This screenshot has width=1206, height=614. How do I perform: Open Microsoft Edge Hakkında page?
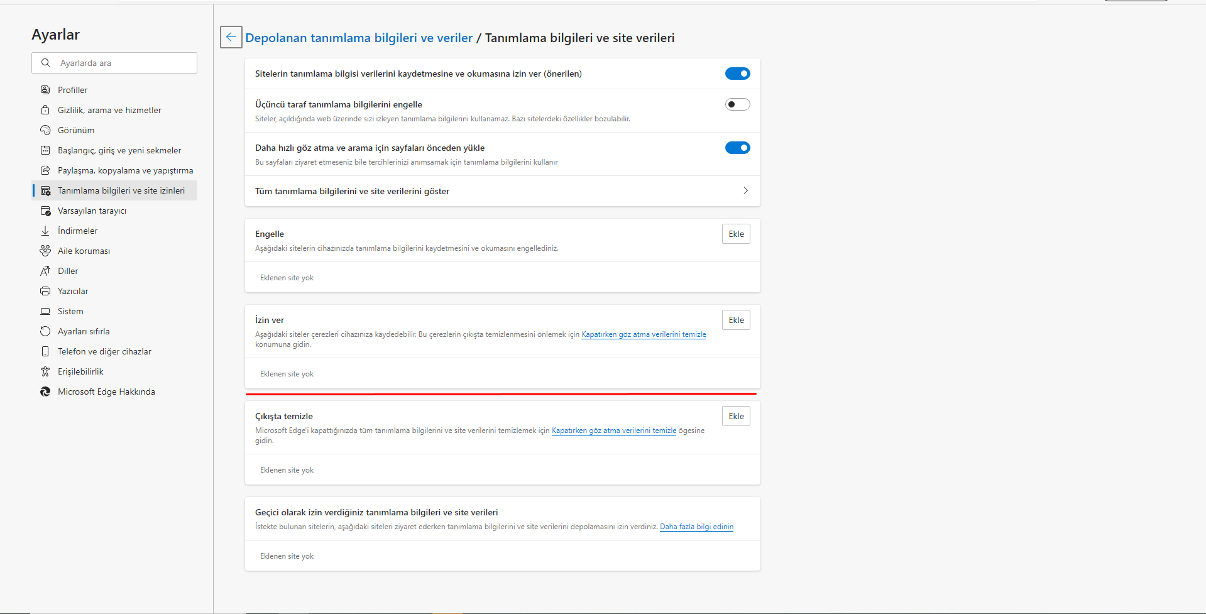(114, 392)
